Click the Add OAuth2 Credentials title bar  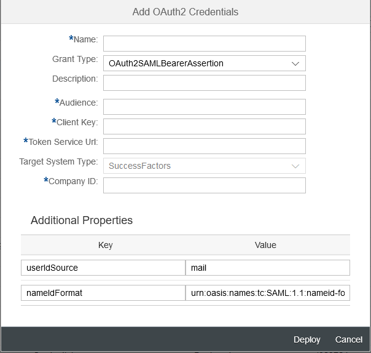pos(185,12)
